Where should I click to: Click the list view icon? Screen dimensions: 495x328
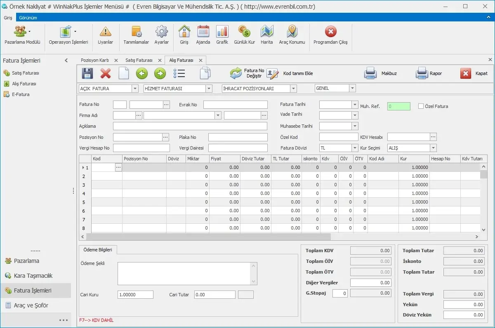tap(179, 74)
